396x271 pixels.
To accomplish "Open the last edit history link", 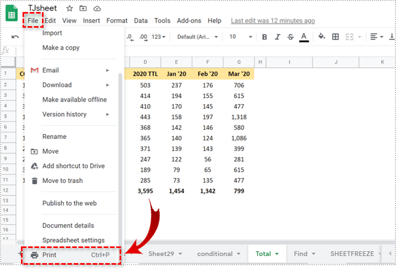I will (x=273, y=21).
